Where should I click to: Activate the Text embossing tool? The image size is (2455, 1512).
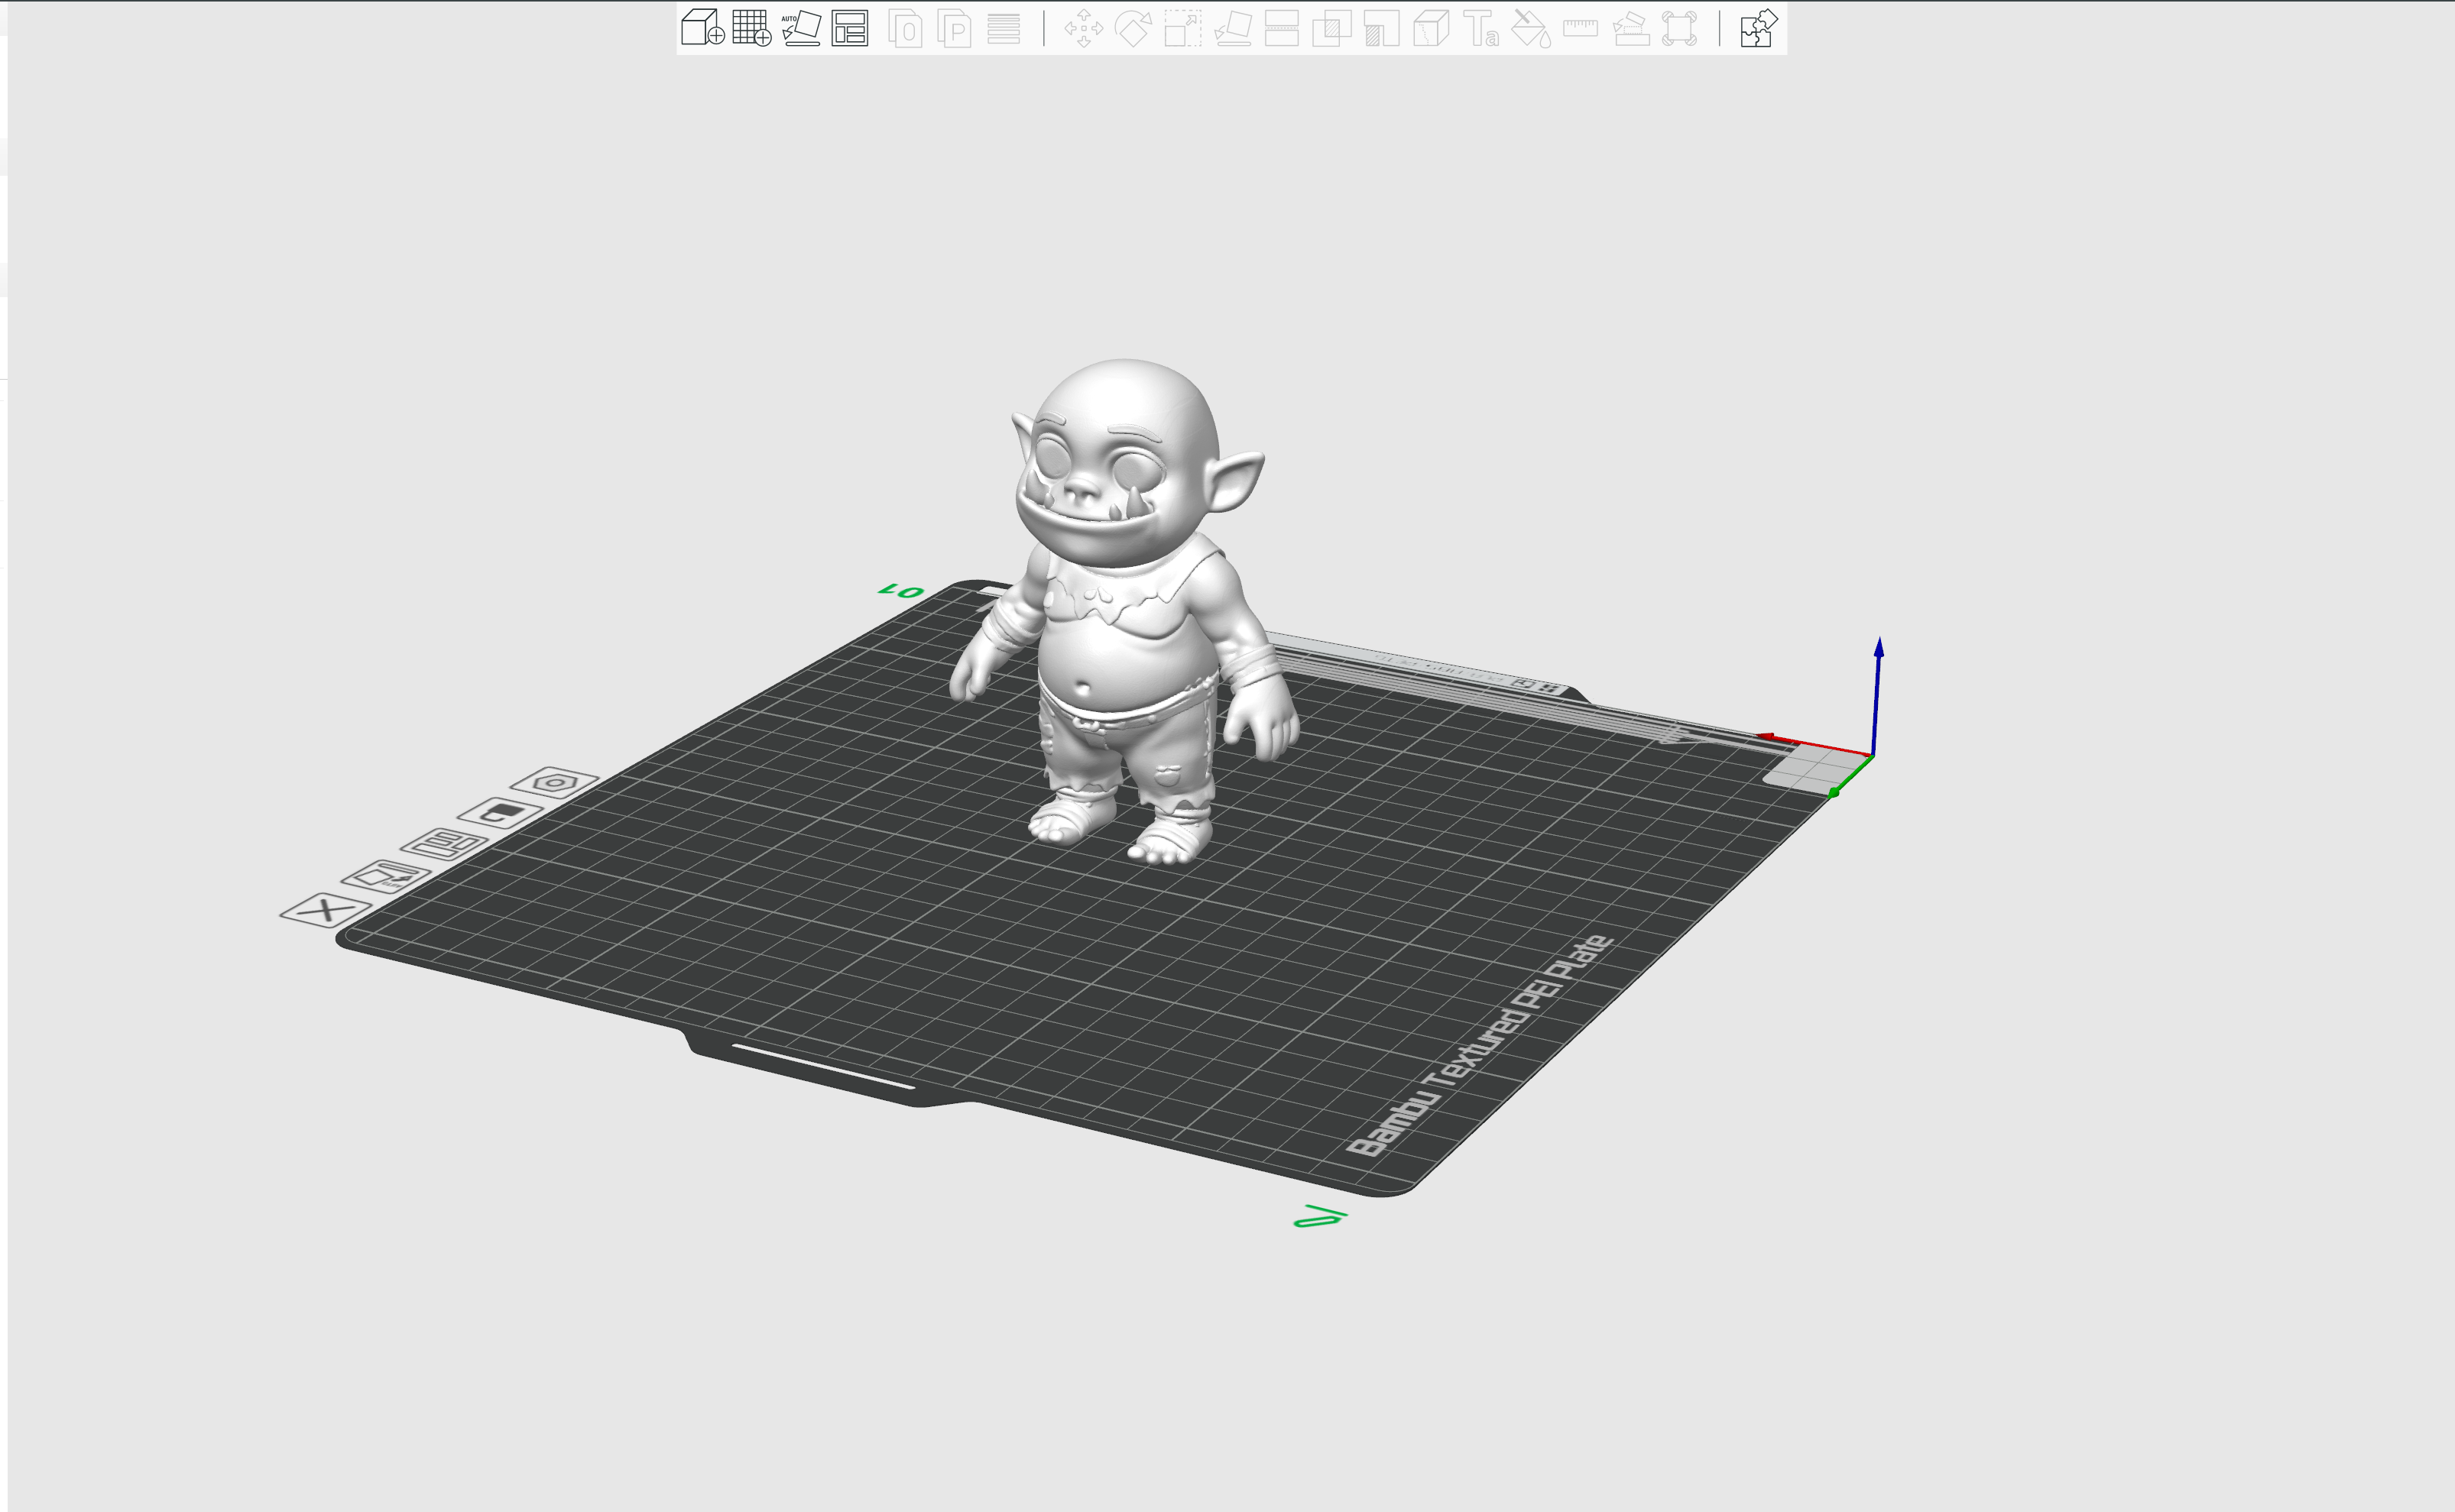tap(1480, 30)
